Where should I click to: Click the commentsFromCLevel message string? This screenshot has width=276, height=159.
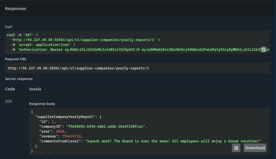(173, 141)
